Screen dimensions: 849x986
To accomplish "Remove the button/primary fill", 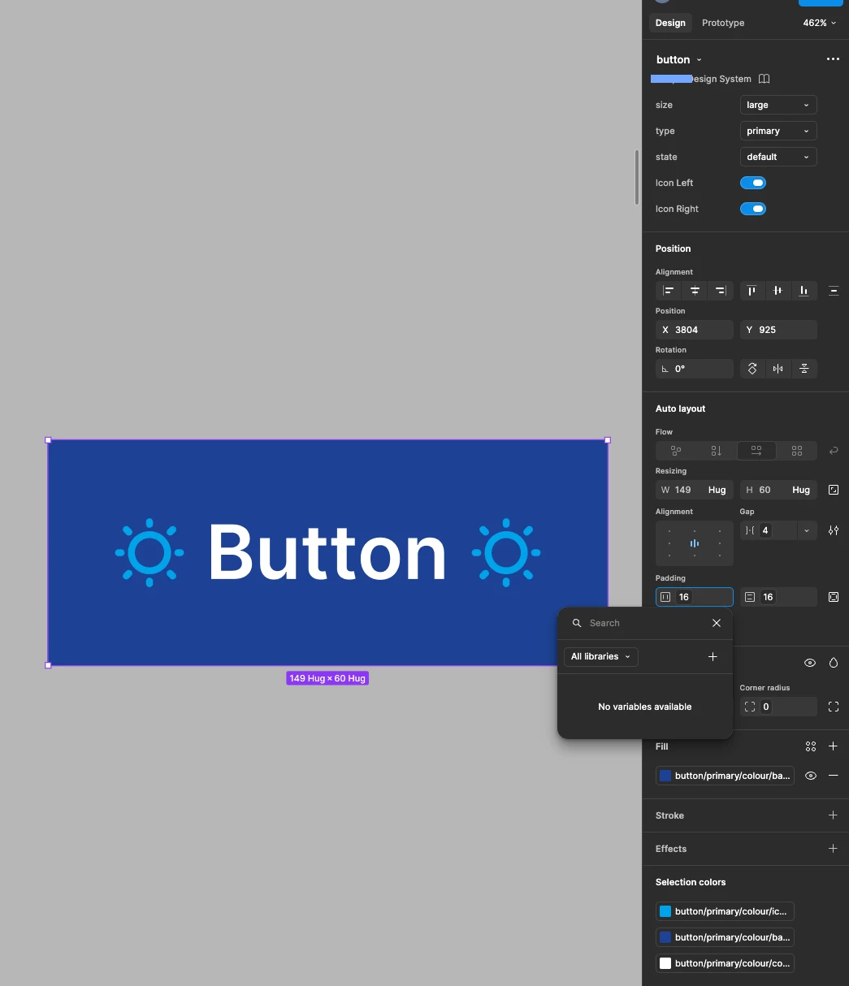I will pyautogui.click(x=833, y=776).
